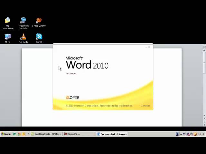Click the select browse object button
206x154 pixels.
tap(204, 122)
